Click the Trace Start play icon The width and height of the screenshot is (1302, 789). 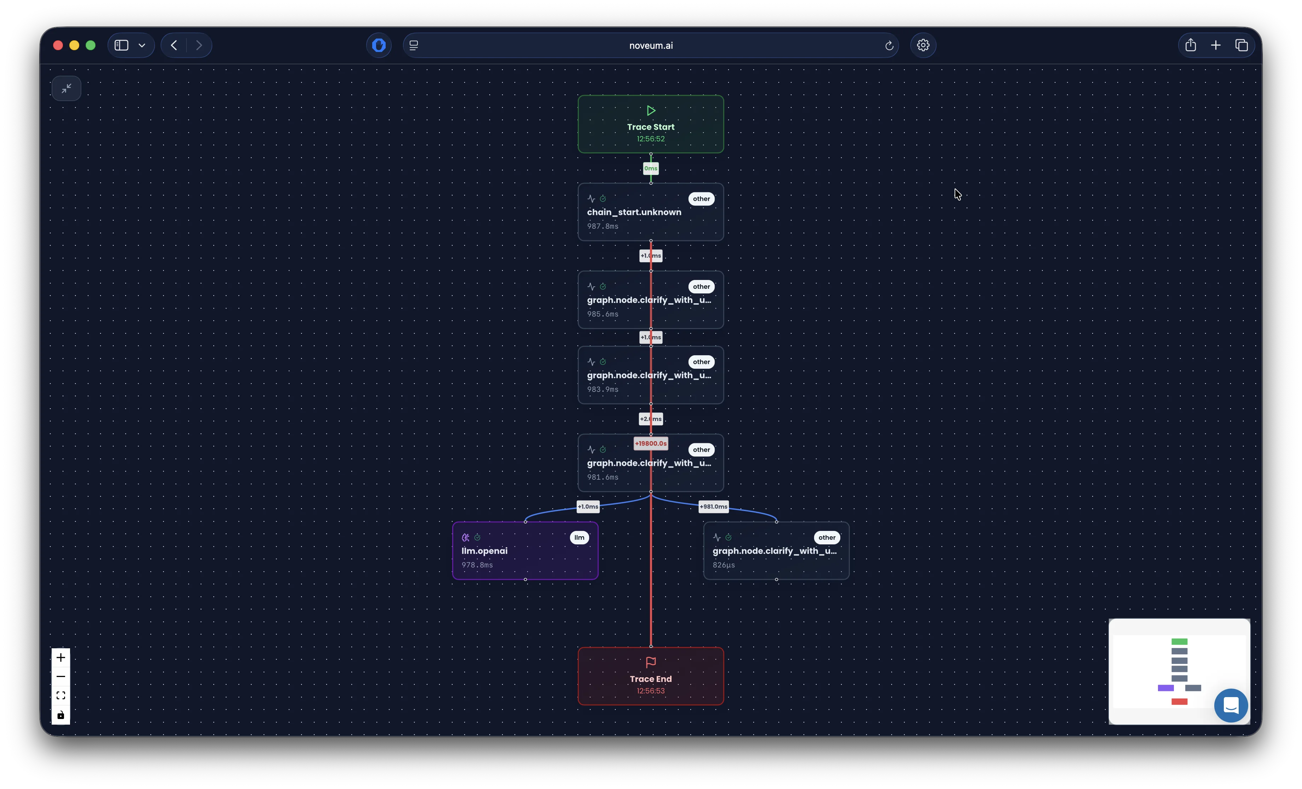click(651, 110)
